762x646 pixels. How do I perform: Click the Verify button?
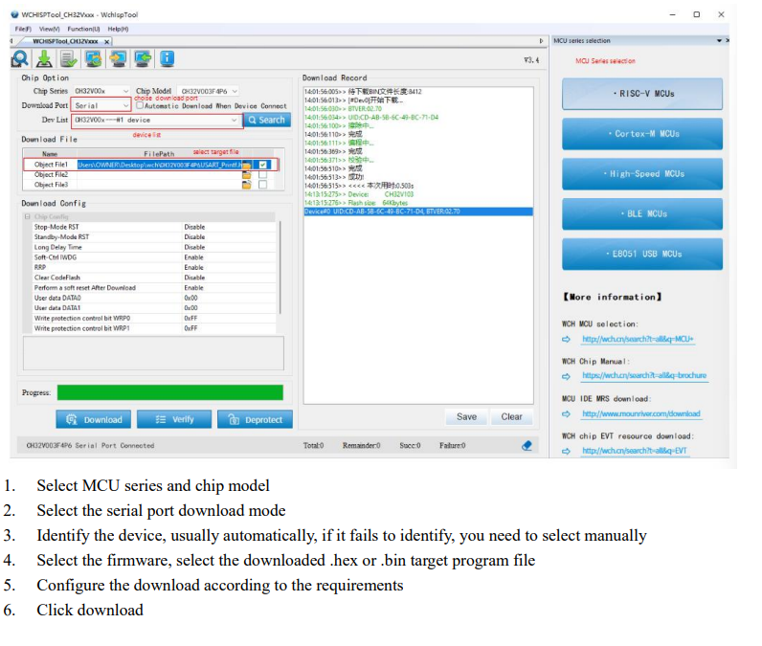pos(174,419)
